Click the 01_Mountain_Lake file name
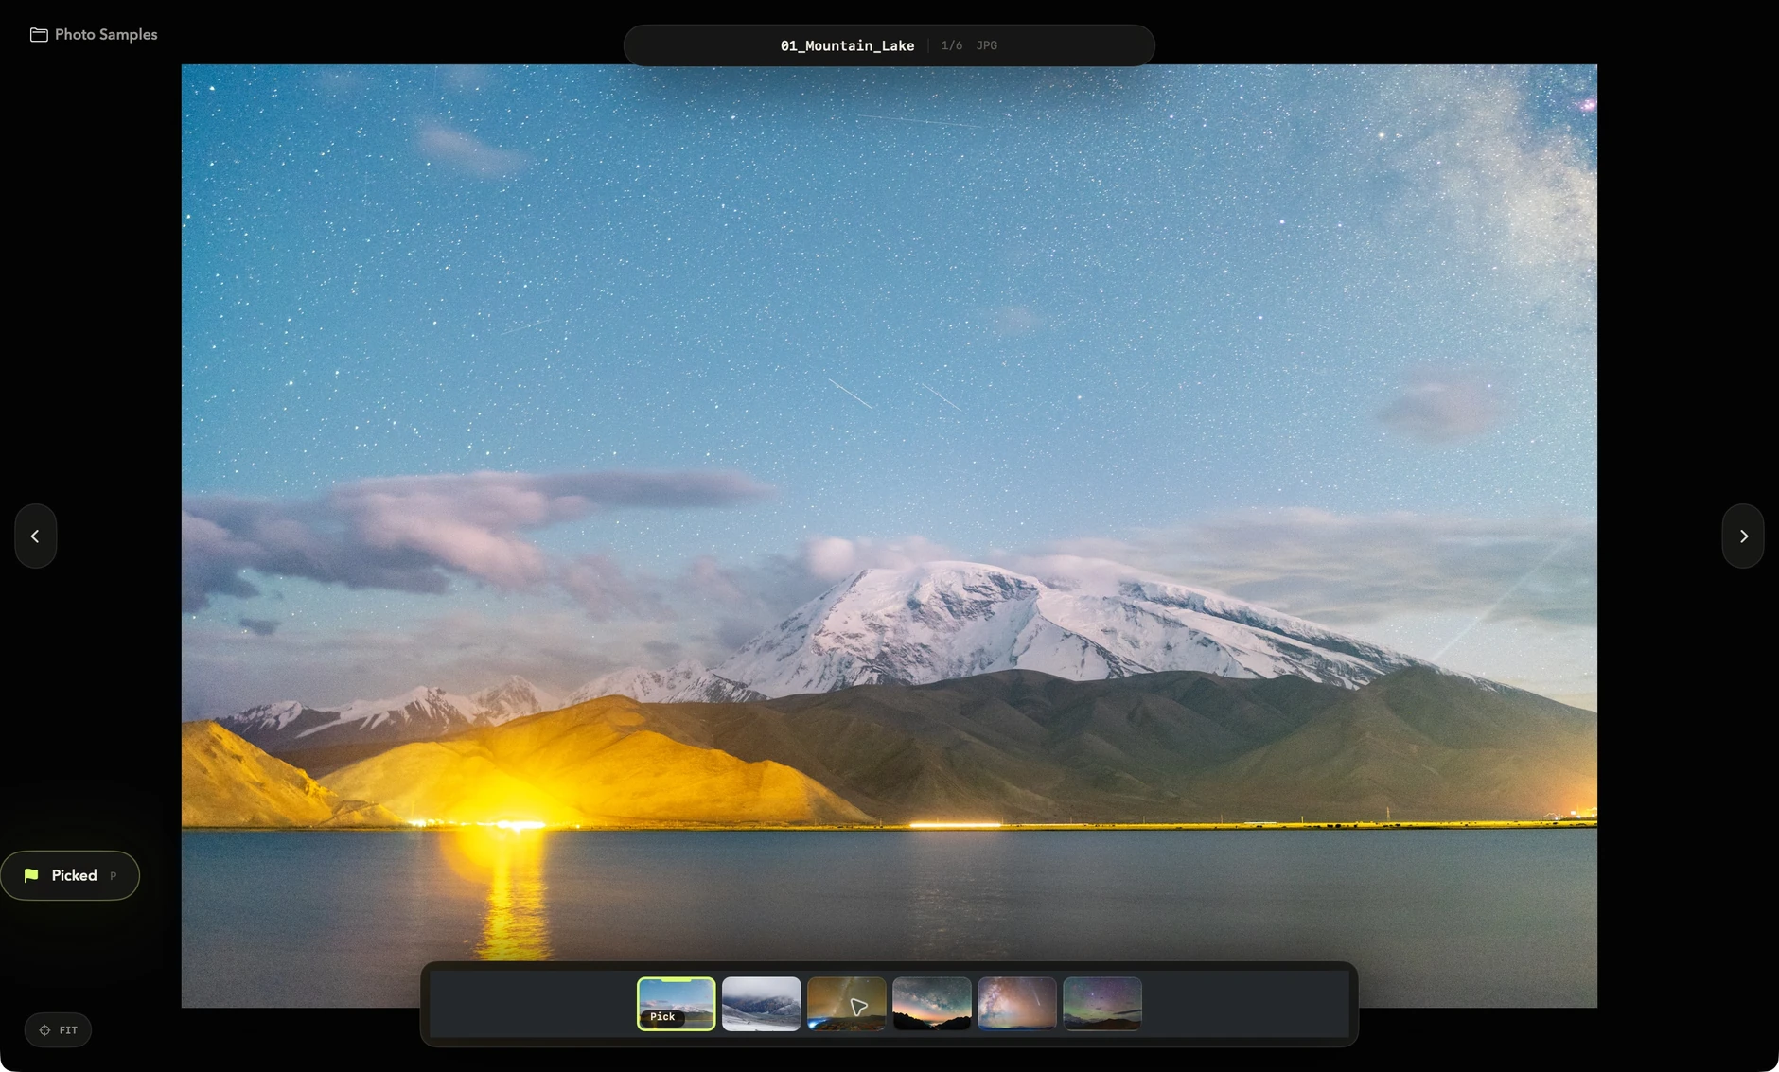The height and width of the screenshot is (1072, 1779). point(847,45)
